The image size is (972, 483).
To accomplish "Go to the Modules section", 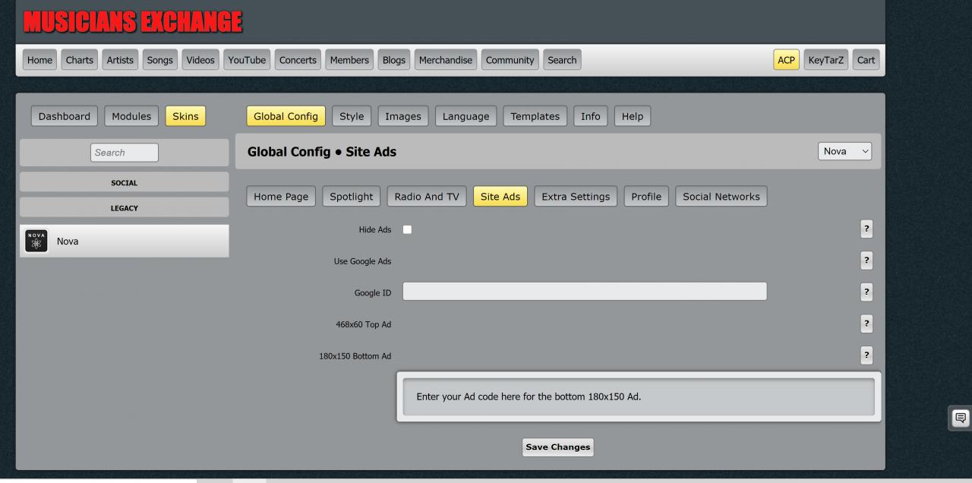I will pyautogui.click(x=131, y=116).
